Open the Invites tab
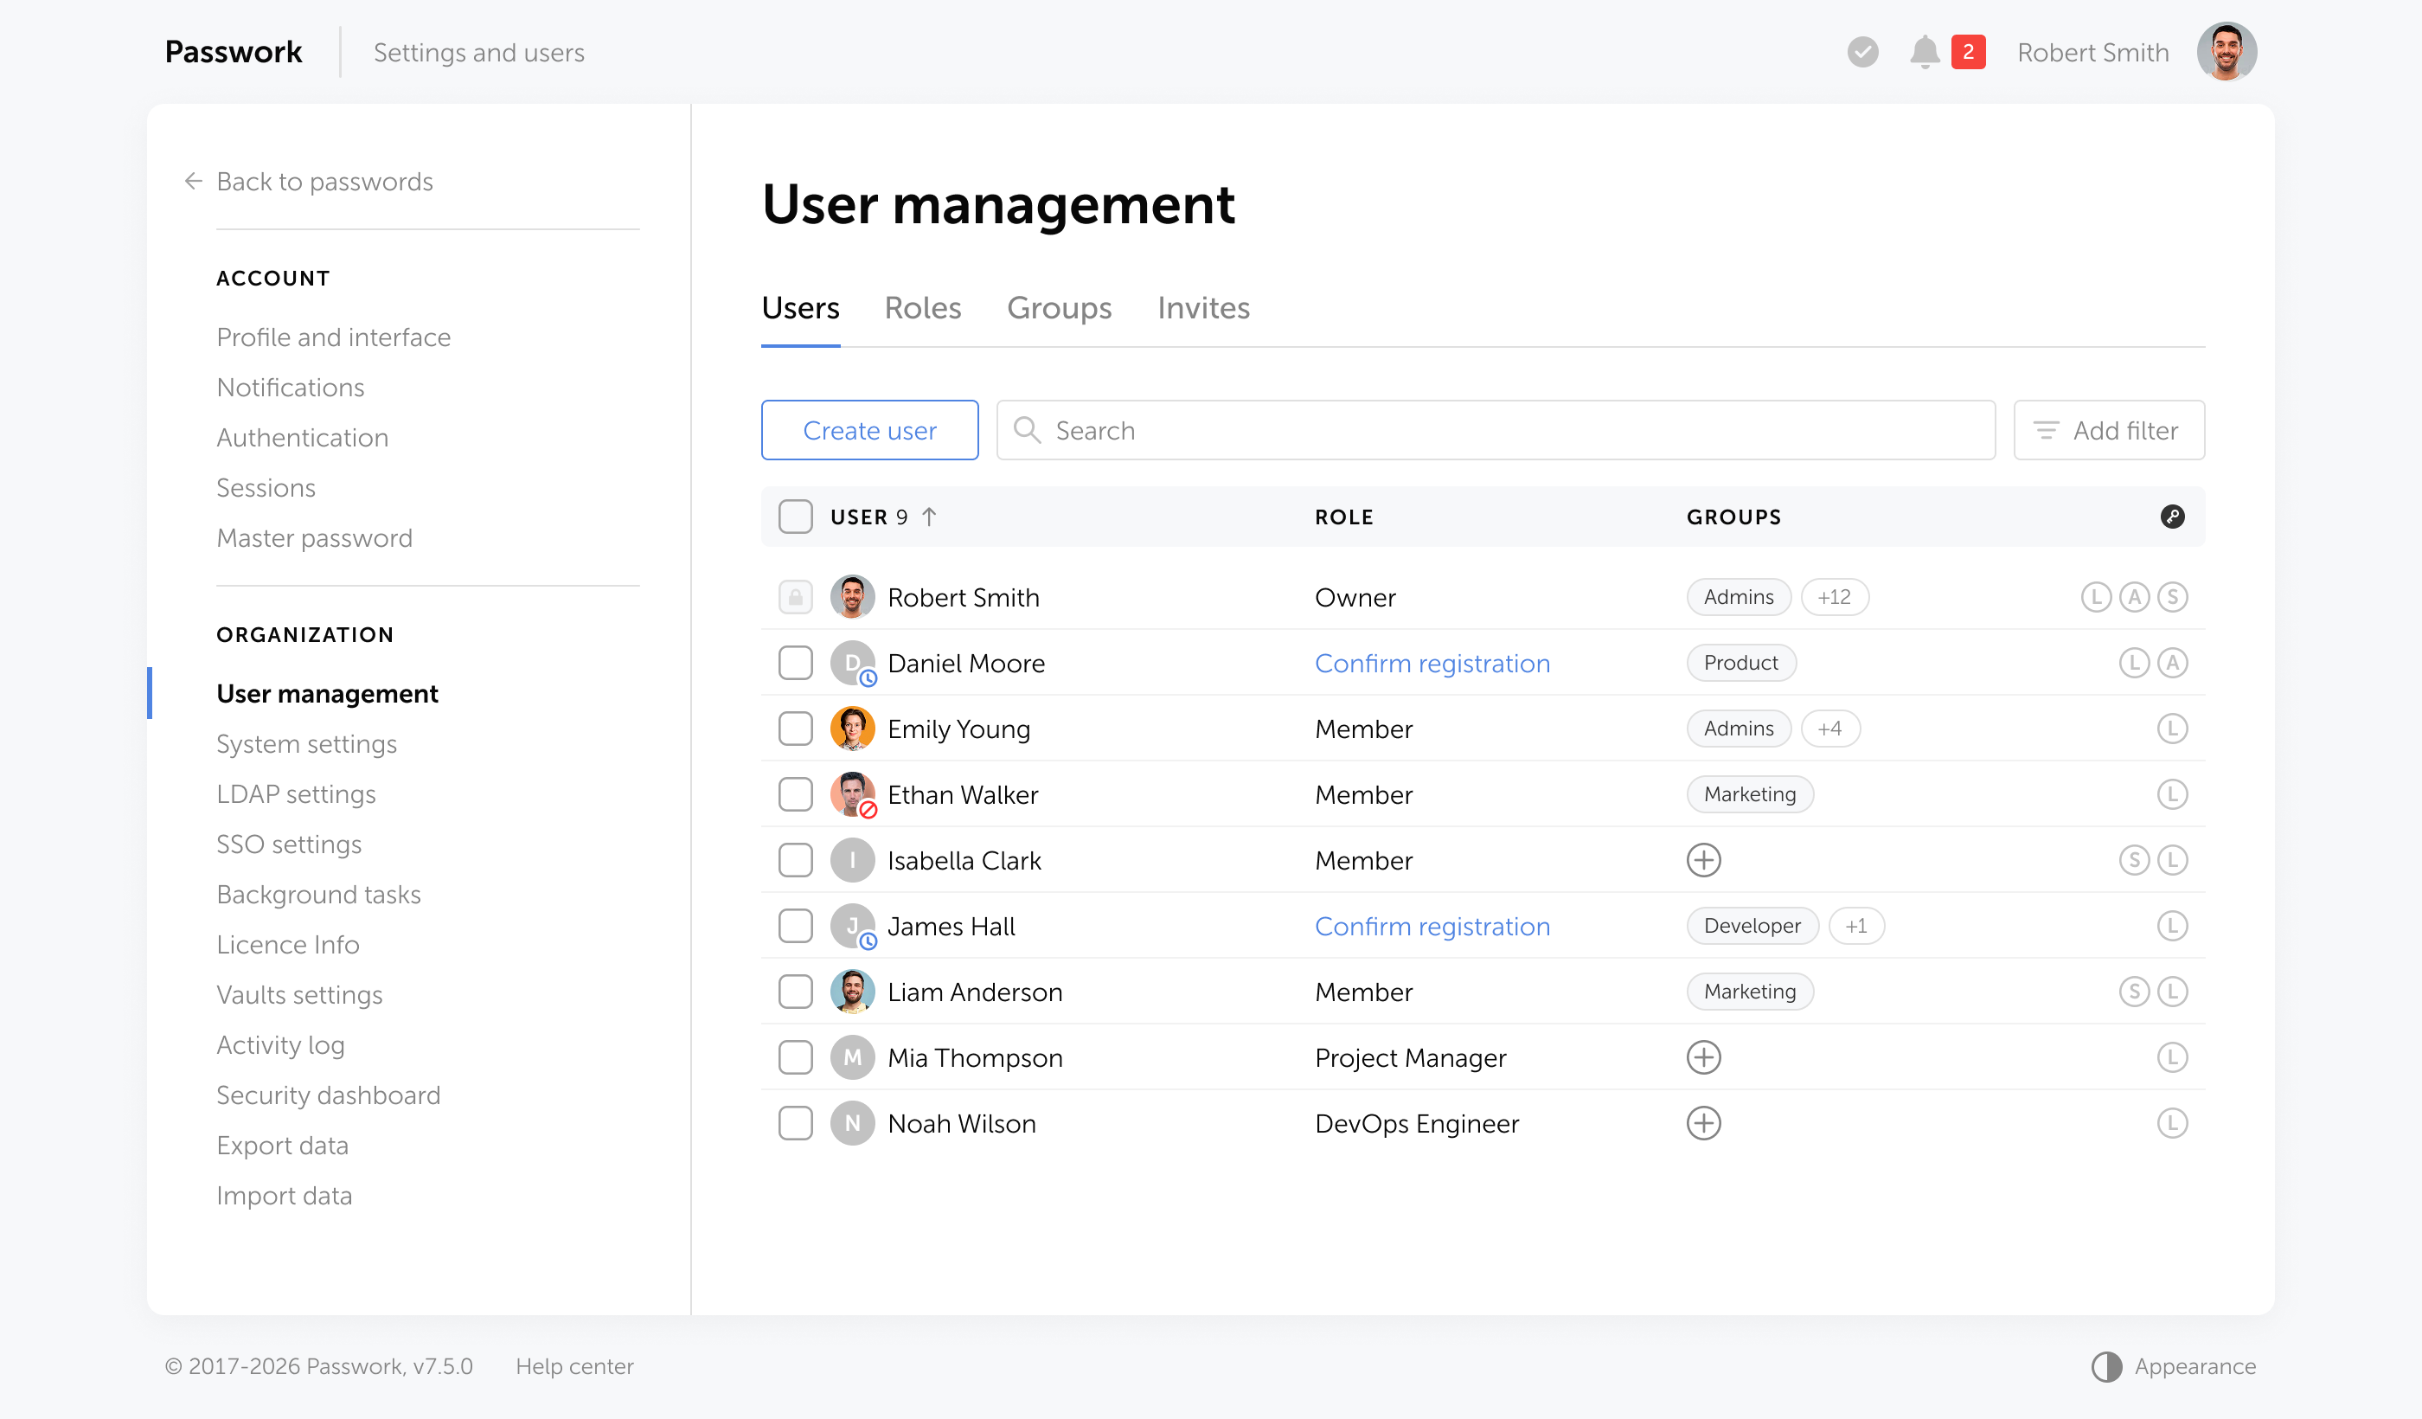This screenshot has height=1419, width=2422. 1203,308
